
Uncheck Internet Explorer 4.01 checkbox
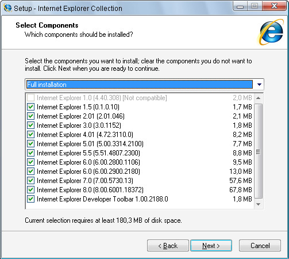click(x=30, y=135)
